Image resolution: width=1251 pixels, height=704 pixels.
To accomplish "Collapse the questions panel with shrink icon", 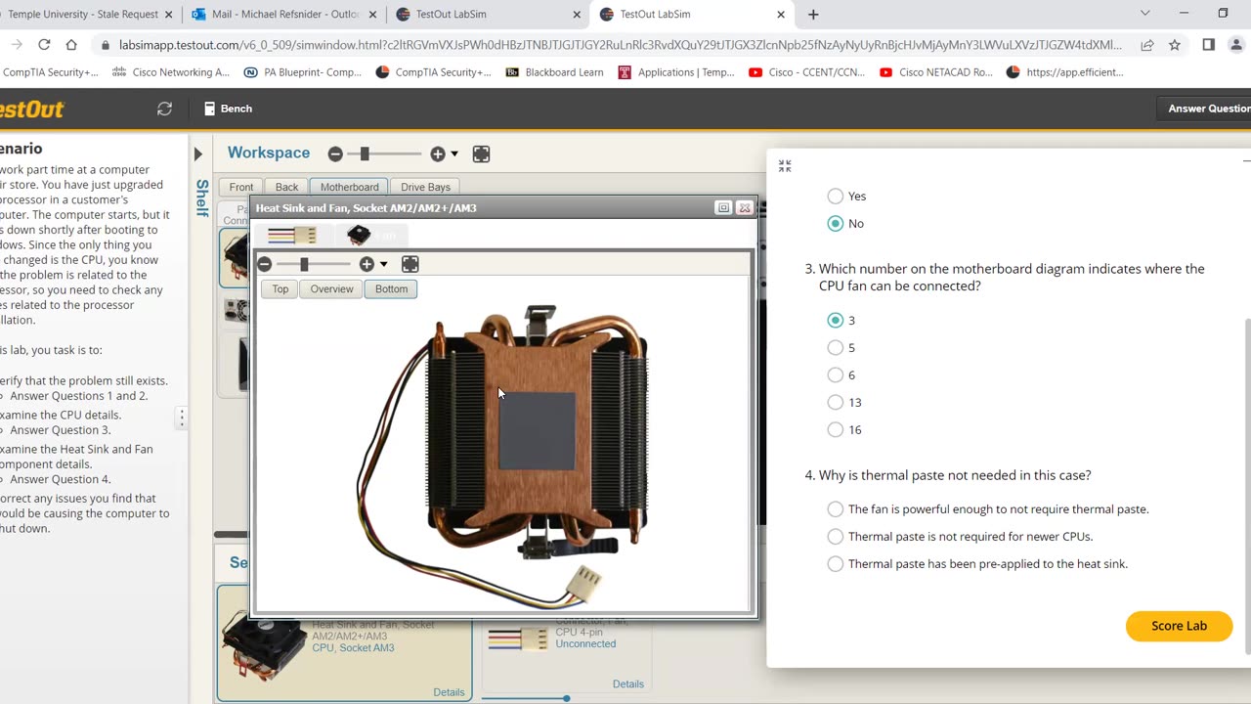I will [785, 166].
